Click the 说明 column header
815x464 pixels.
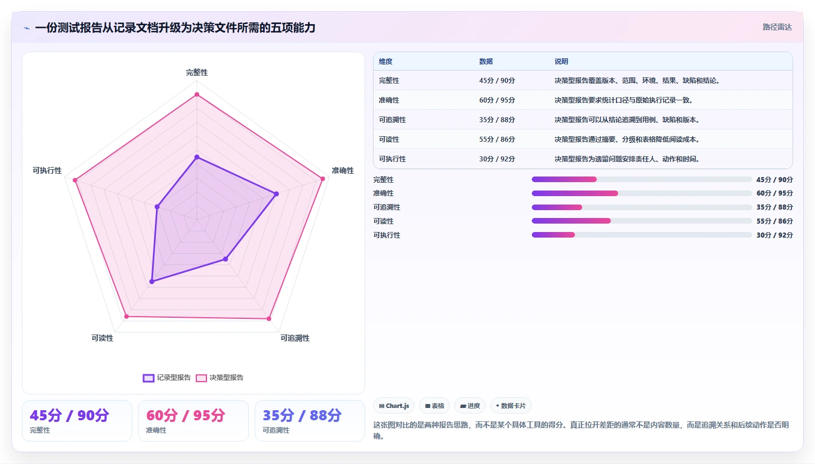click(561, 62)
